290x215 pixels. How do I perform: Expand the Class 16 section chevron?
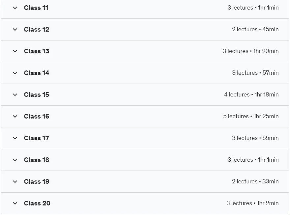(15, 116)
